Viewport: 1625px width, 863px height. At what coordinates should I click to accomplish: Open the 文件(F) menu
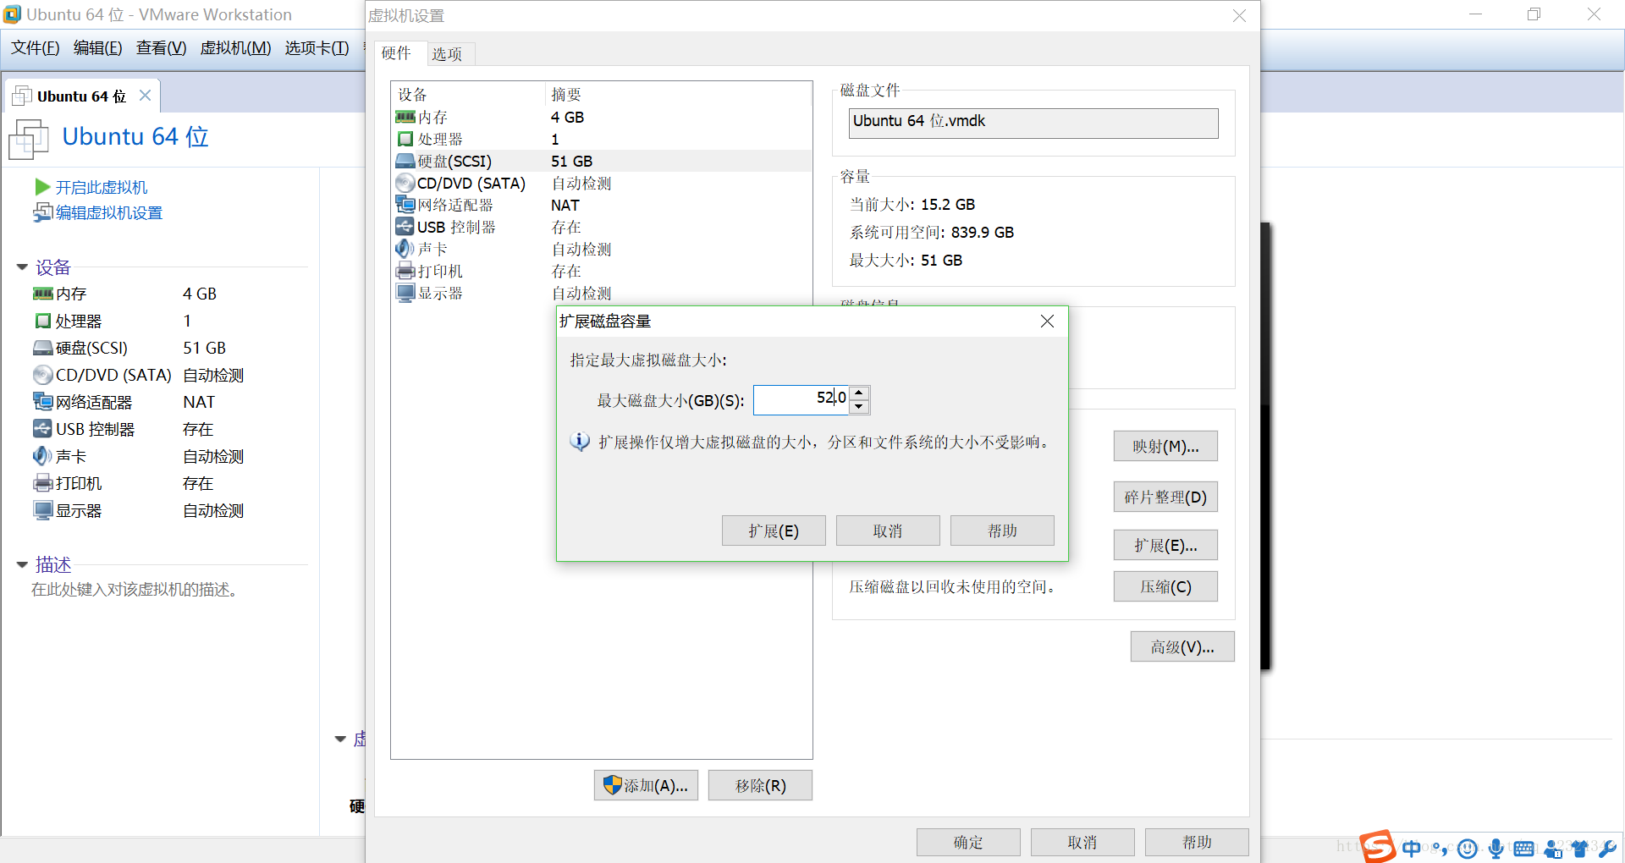coord(35,48)
